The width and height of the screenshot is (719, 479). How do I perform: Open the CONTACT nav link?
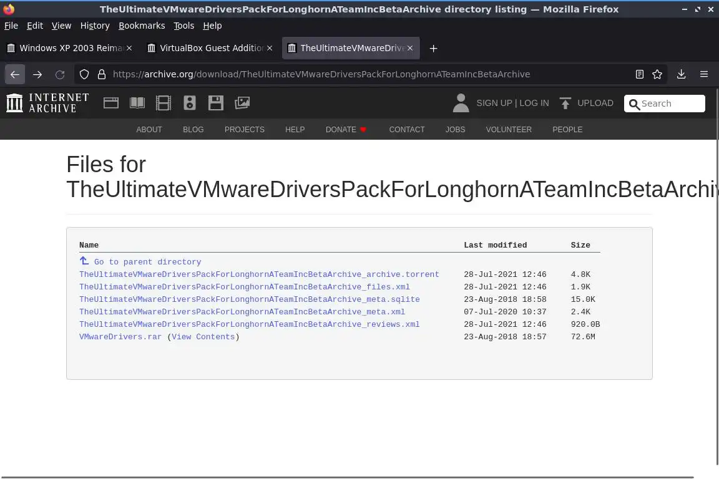pos(407,130)
